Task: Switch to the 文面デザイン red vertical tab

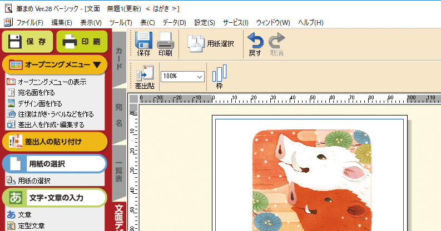Action: click(x=119, y=217)
